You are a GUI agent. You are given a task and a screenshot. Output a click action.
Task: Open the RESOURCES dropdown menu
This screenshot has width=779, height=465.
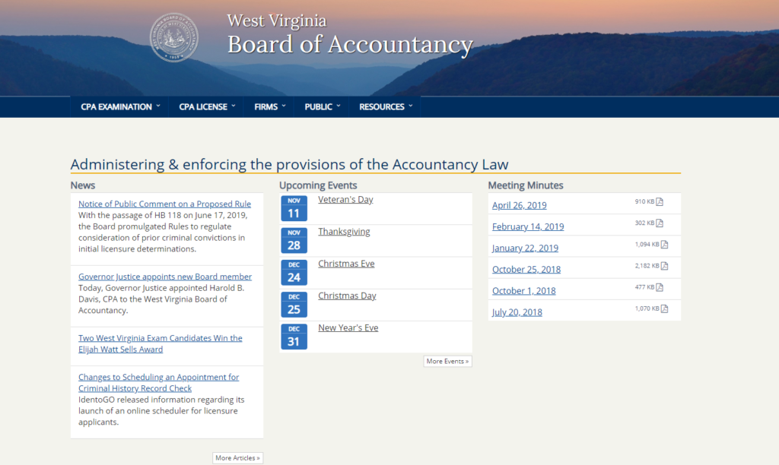[381, 106]
